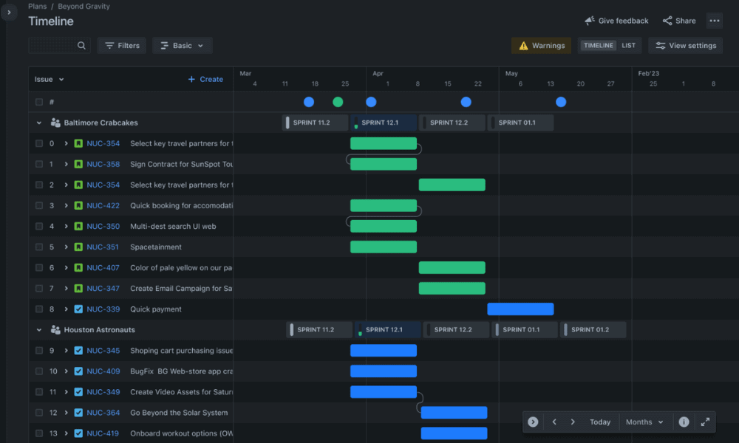This screenshot has height=443, width=739.
Task: Go to next timeline period arrow
Action: point(573,422)
